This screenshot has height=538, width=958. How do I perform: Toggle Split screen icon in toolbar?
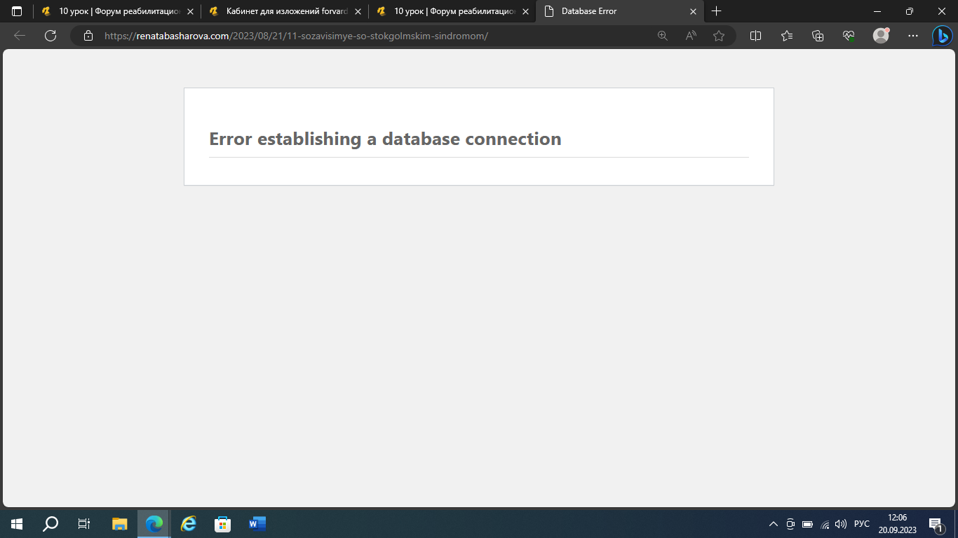point(755,36)
